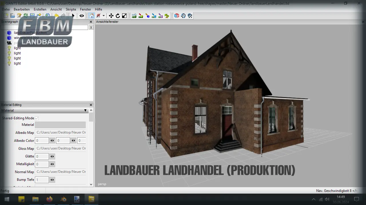Select window004.002 node in Scenegraph

(26, 38)
